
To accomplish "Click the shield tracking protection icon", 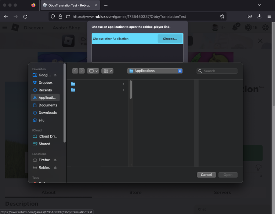I will [53, 17].
